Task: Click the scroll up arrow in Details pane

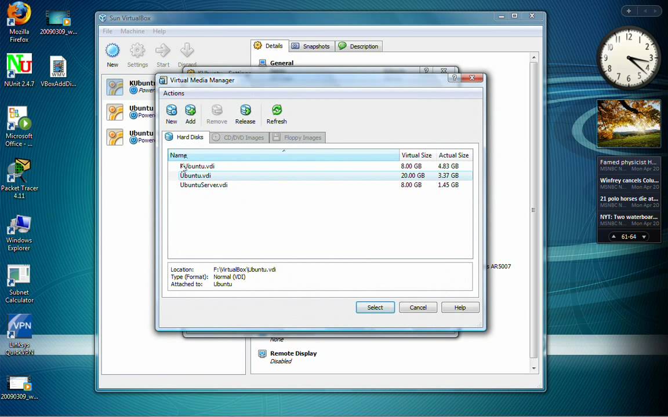Action: [534, 57]
